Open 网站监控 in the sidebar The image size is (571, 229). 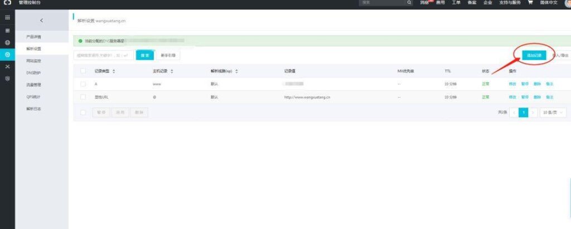[33, 61]
